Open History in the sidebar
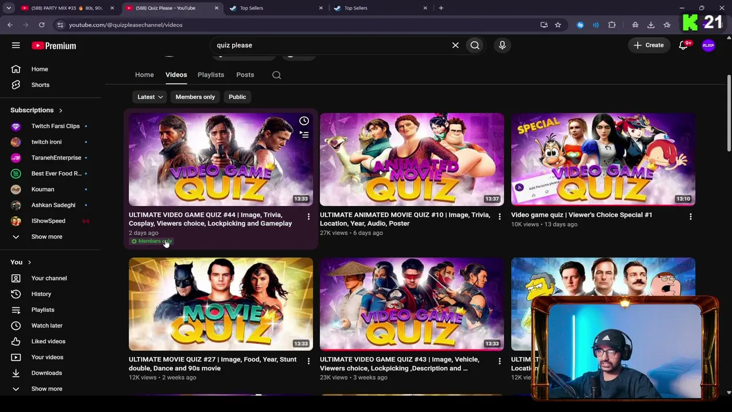 coord(50,294)
